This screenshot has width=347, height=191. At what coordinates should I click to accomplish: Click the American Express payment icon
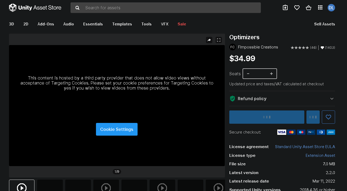pos(331,132)
